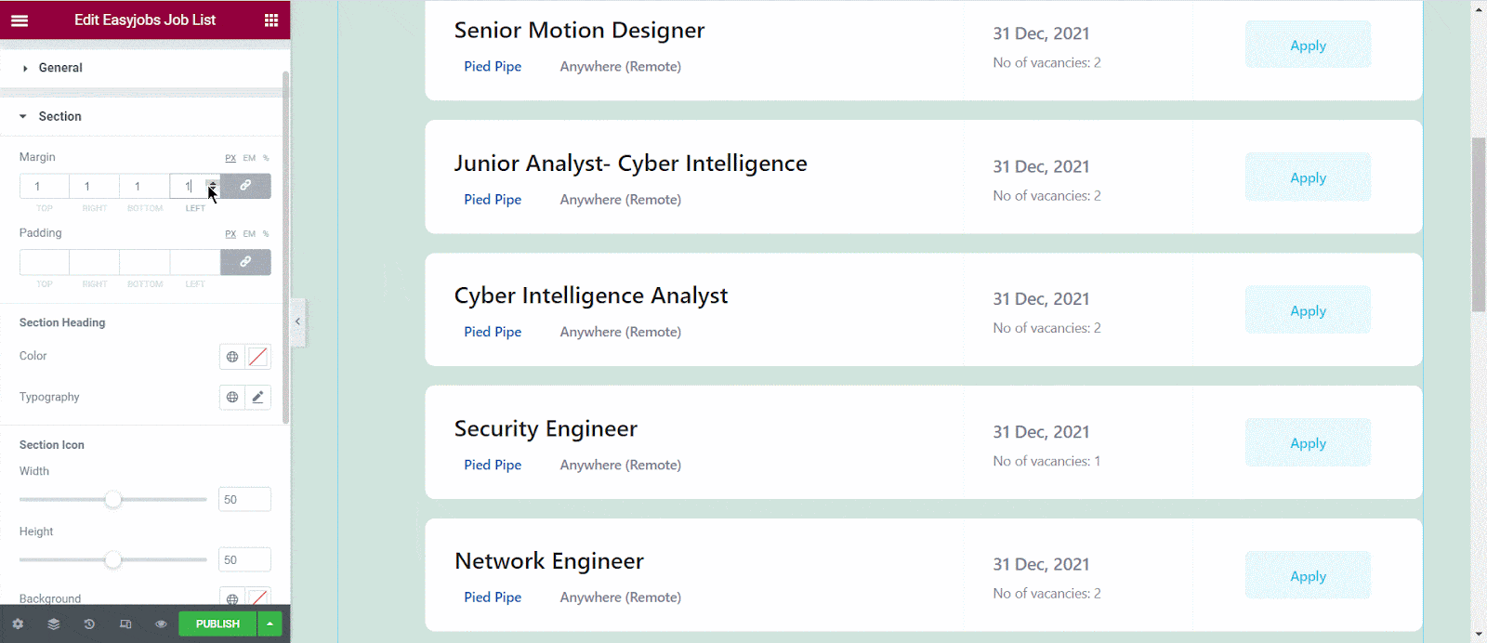This screenshot has height=643, width=1487.
Task: Expand the General section
Action: point(59,67)
